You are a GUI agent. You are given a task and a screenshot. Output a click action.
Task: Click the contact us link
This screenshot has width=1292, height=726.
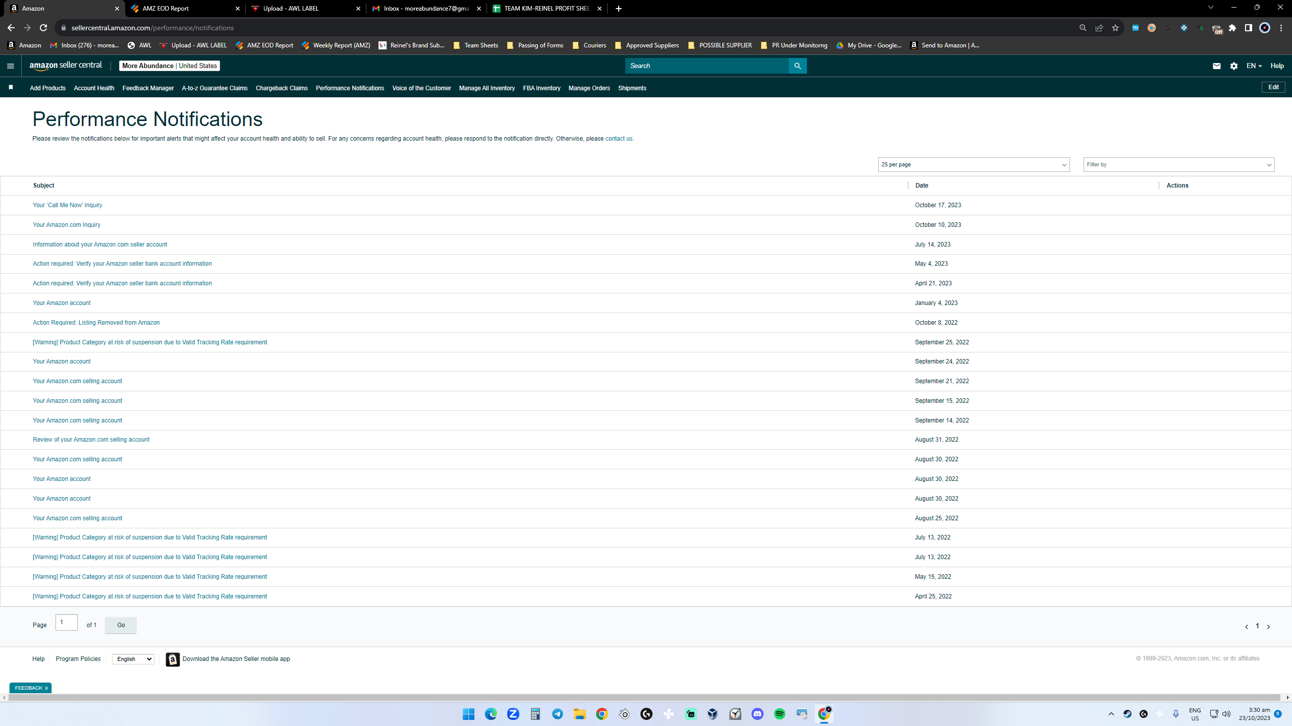(619, 139)
